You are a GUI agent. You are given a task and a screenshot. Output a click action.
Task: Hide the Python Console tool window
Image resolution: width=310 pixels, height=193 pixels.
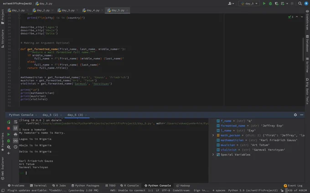[x=302, y=115]
